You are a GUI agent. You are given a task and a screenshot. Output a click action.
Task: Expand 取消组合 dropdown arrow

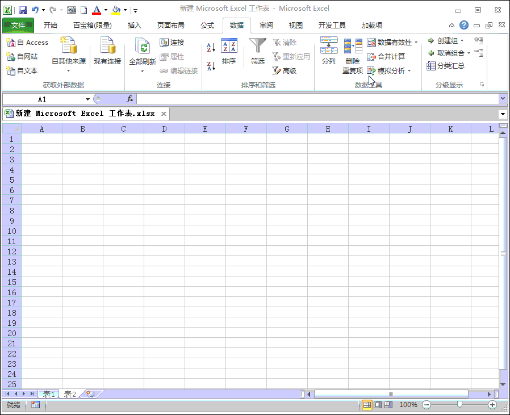[x=469, y=53]
